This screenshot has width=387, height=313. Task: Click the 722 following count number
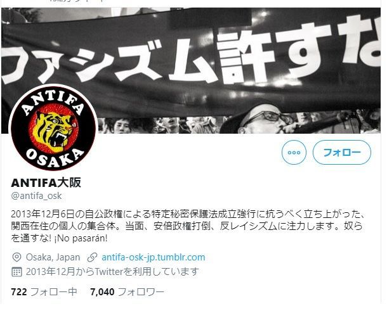click(x=19, y=292)
